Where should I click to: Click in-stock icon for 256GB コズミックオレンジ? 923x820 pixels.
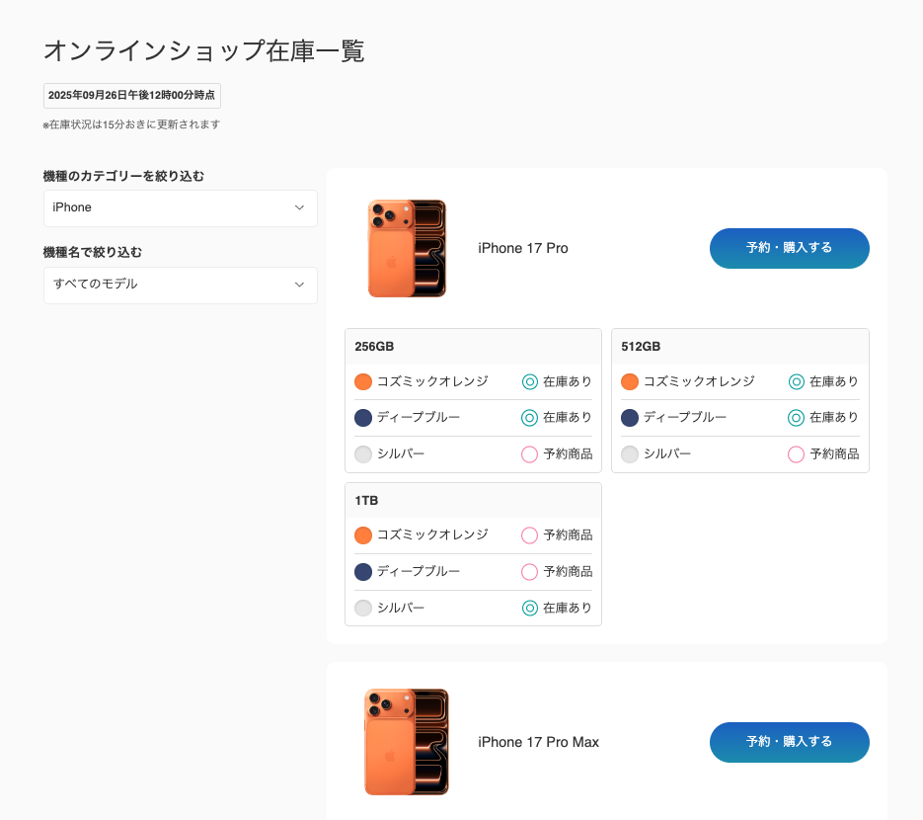tap(530, 381)
